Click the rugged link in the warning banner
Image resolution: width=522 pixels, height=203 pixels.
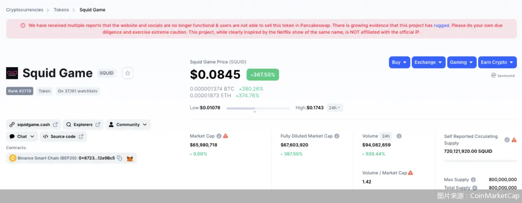pos(441,25)
